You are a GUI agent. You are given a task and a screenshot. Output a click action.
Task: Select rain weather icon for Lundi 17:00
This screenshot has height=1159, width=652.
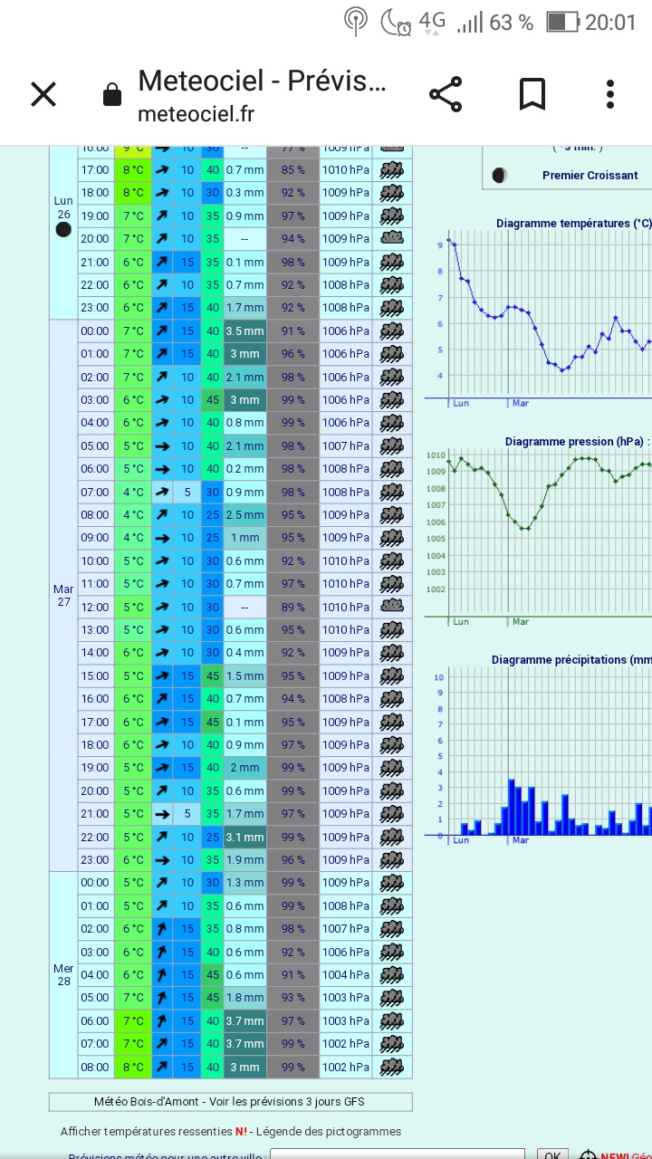392,169
